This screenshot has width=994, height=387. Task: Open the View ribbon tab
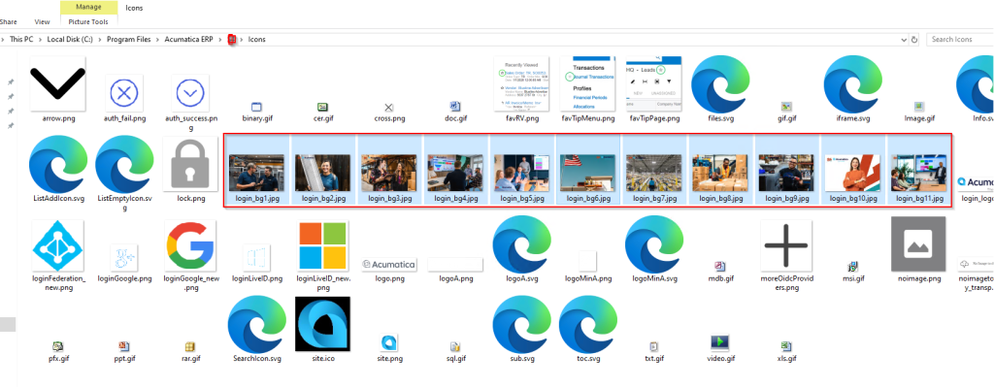[x=42, y=22]
